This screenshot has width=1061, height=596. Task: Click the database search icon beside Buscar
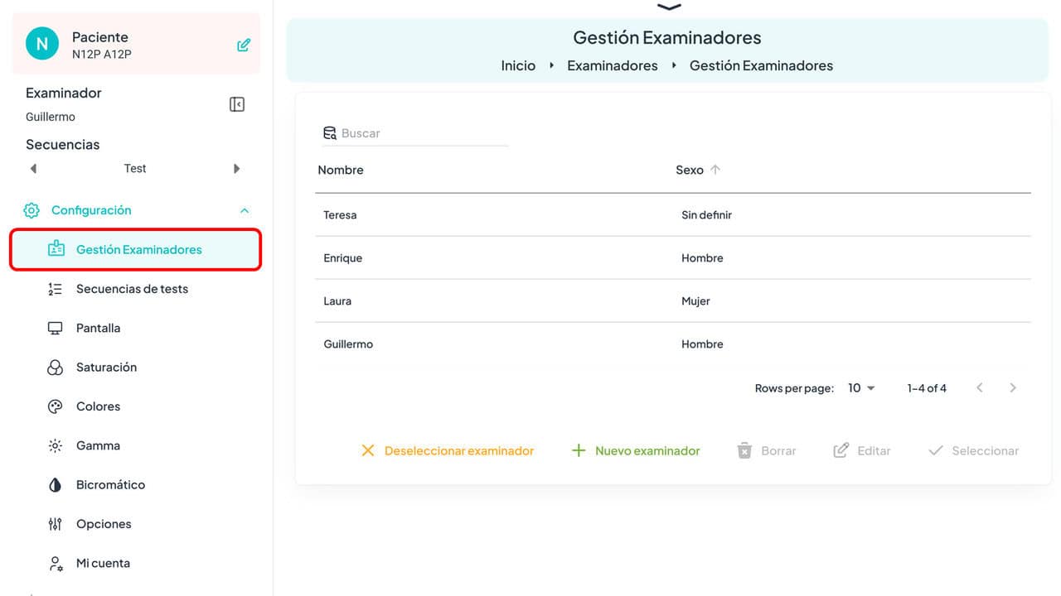tap(330, 133)
